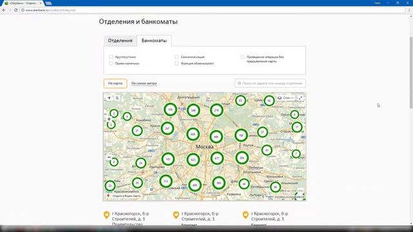Open the Слои layers dropdown on the map
Viewport: 413px width, 232px height.
286,98
